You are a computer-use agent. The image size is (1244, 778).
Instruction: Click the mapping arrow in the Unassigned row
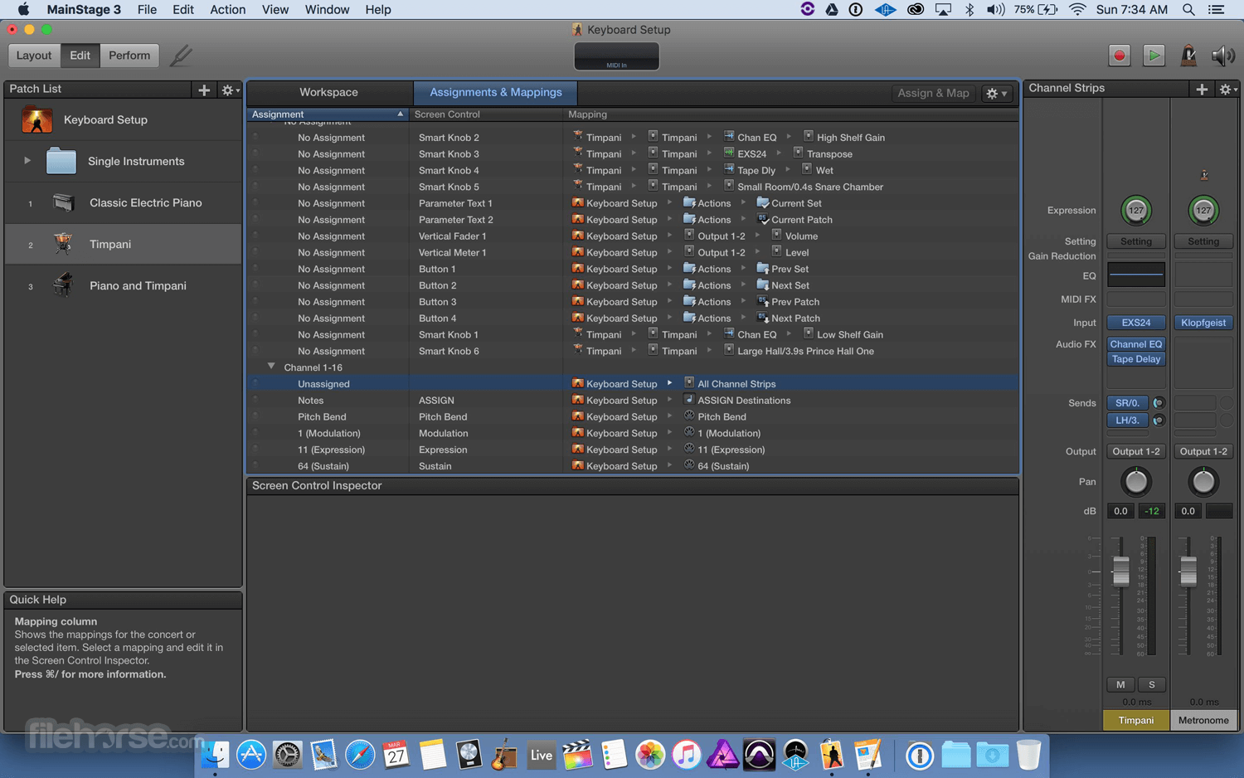click(670, 383)
